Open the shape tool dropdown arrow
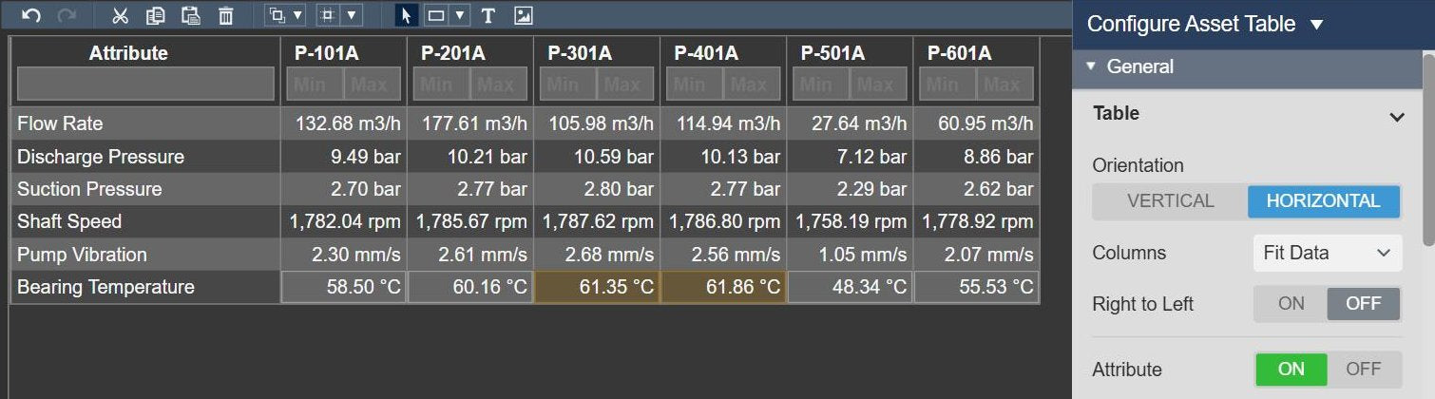 coord(460,15)
